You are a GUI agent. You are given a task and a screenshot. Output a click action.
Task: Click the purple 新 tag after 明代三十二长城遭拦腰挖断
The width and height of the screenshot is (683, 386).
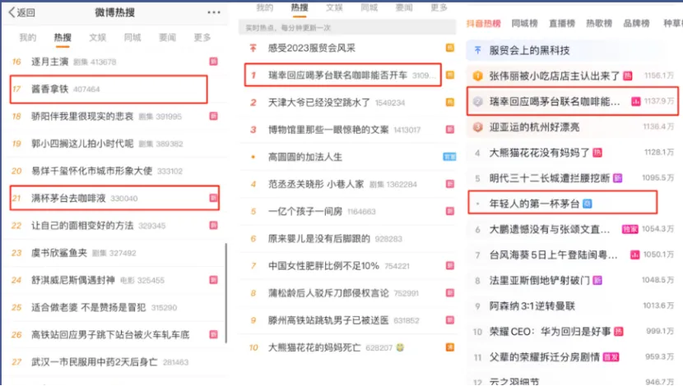pos(617,177)
